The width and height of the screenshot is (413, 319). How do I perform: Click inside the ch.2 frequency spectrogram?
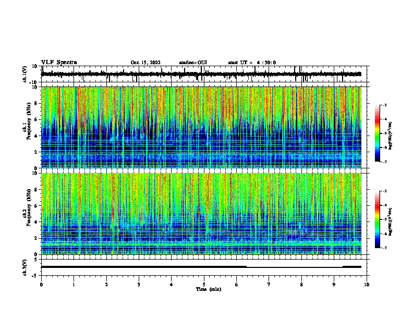click(201, 214)
